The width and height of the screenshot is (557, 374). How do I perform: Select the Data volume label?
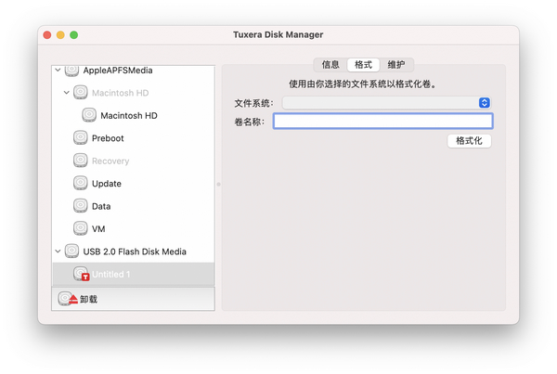tap(101, 206)
